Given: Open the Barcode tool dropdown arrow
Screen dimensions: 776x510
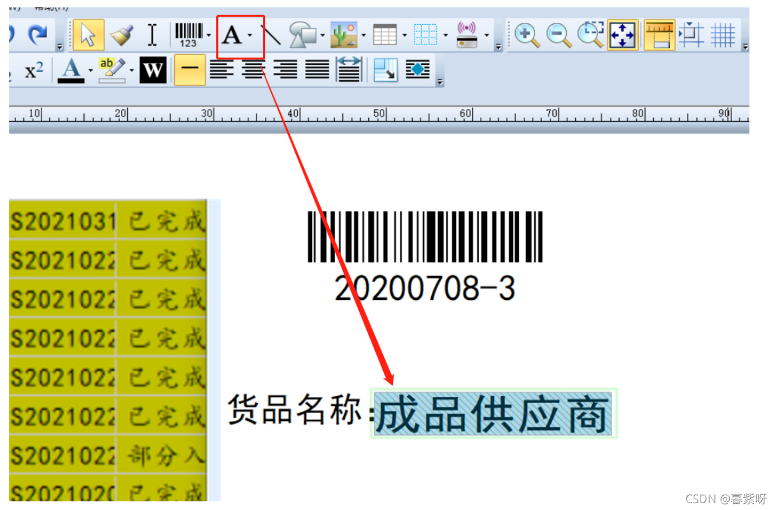Looking at the screenshot, I should pos(209,36).
